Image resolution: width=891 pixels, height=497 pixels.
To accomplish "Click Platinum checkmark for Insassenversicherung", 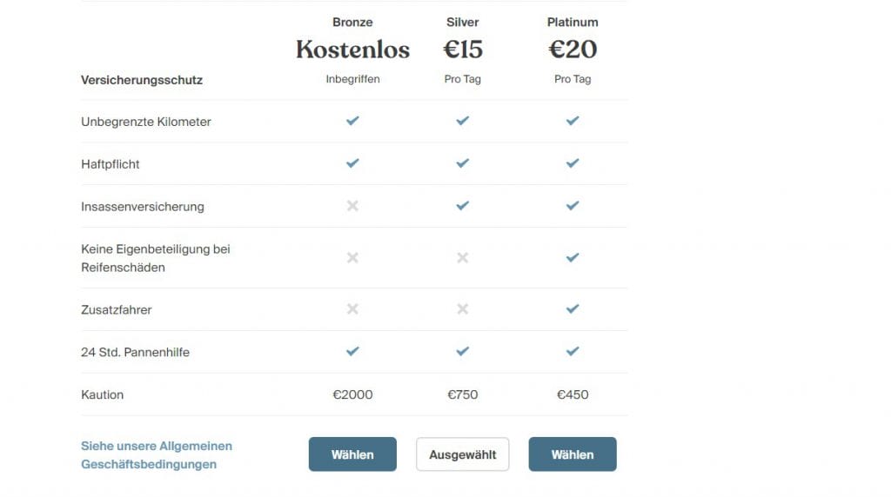I will point(573,205).
